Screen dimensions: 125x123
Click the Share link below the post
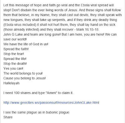coord(8,117)
